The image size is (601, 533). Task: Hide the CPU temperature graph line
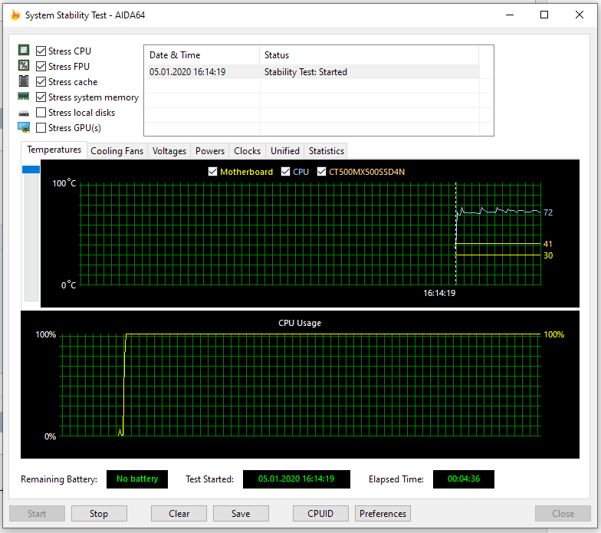[x=285, y=172]
